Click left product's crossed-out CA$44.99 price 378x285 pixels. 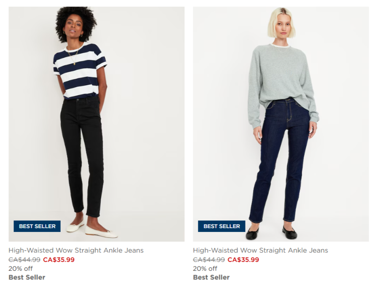[24, 260]
